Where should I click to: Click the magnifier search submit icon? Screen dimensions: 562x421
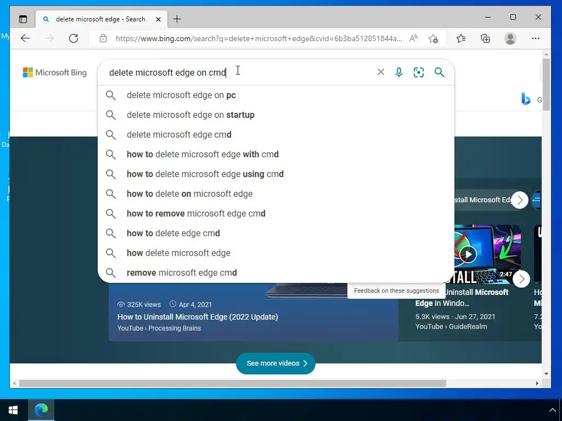coord(440,72)
